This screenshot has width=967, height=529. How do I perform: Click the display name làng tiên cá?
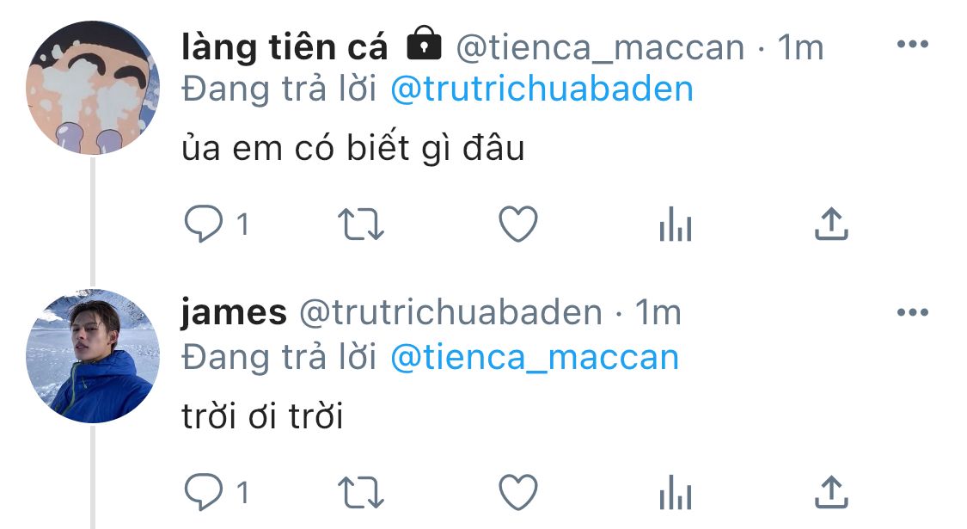tap(285, 48)
